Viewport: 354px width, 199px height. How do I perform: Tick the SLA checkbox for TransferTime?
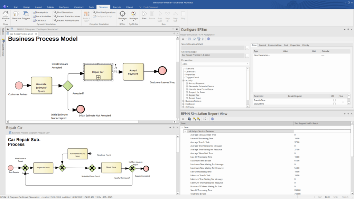(x=343, y=100)
